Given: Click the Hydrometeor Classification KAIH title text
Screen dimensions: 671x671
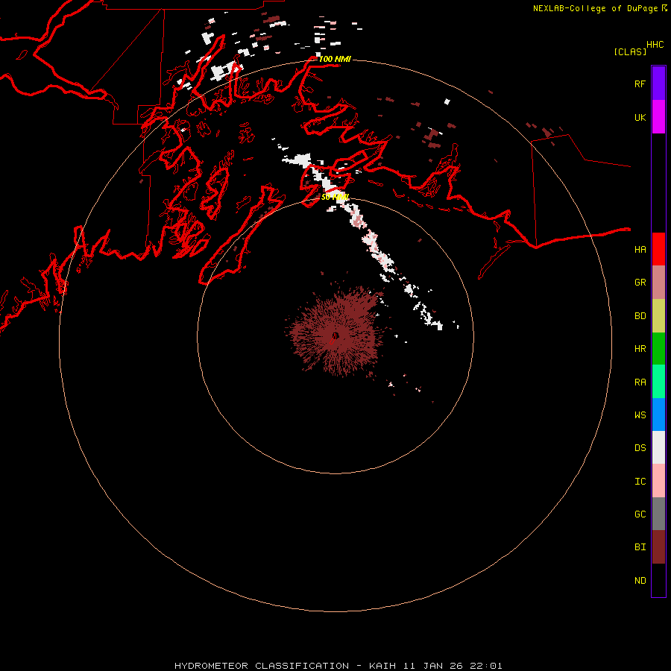Looking at the screenshot, I should click(x=338, y=666).
